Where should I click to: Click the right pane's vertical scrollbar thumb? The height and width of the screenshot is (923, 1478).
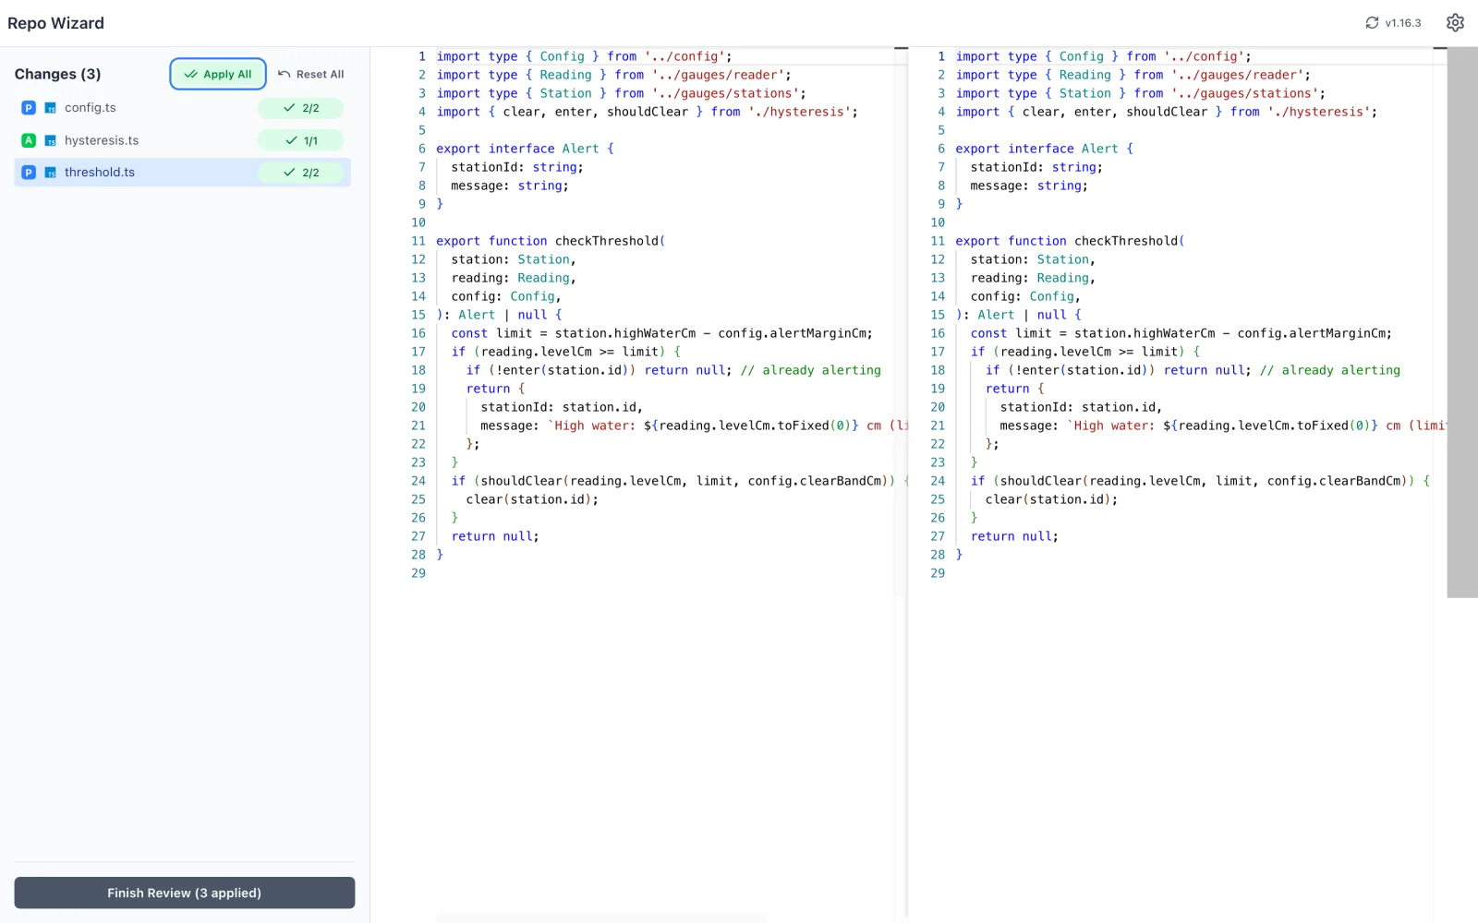point(1462,322)
